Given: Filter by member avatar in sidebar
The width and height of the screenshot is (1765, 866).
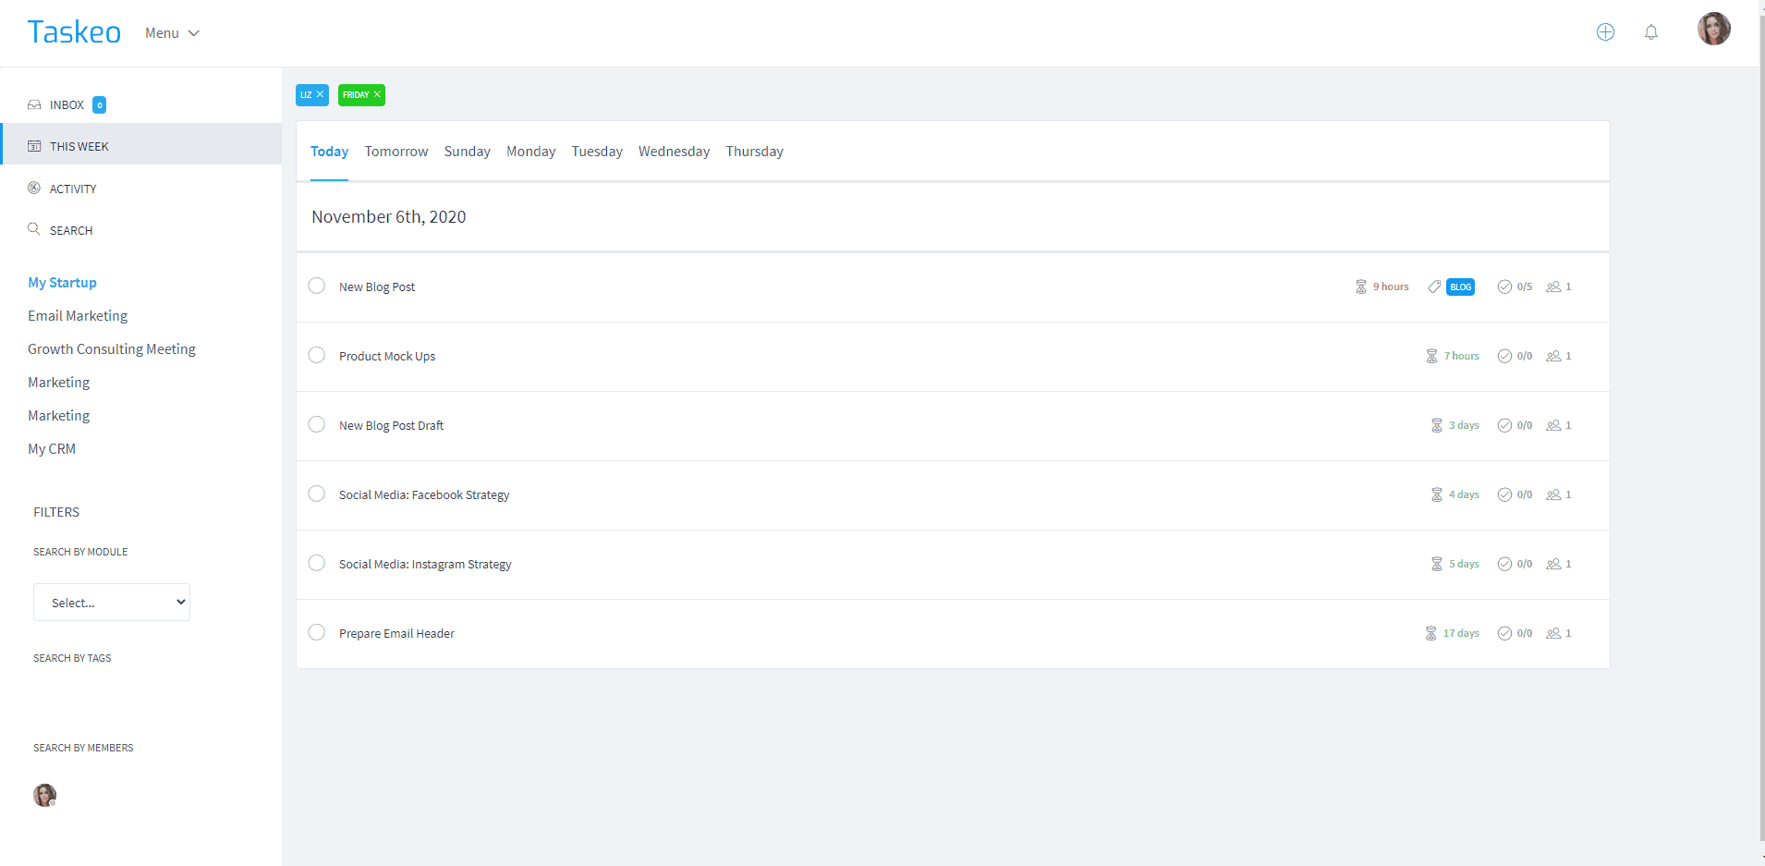Looking at the screenshot, I should [44, 795].
